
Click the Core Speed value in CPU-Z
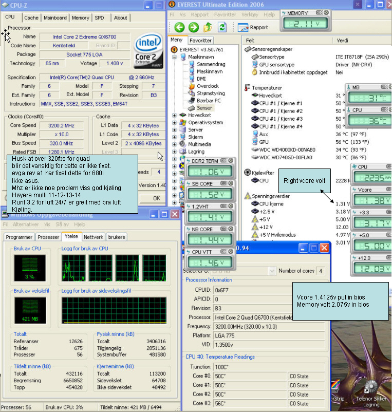click(61, 126)
